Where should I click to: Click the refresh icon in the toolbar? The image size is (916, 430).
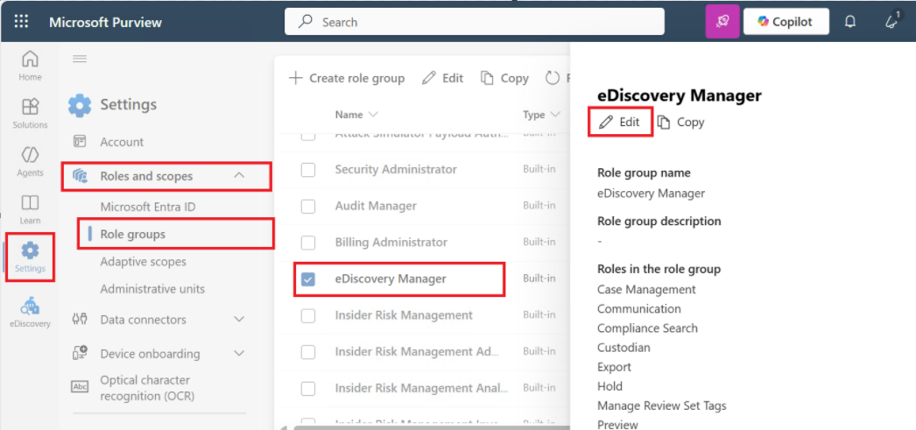[x=552, y=78]
